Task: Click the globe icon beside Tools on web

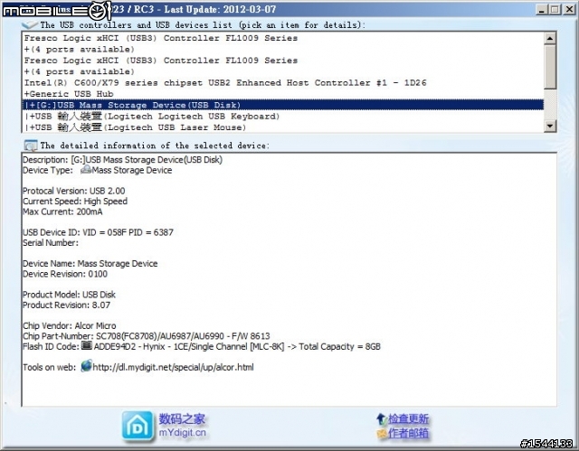Action: tap(86, 366)
